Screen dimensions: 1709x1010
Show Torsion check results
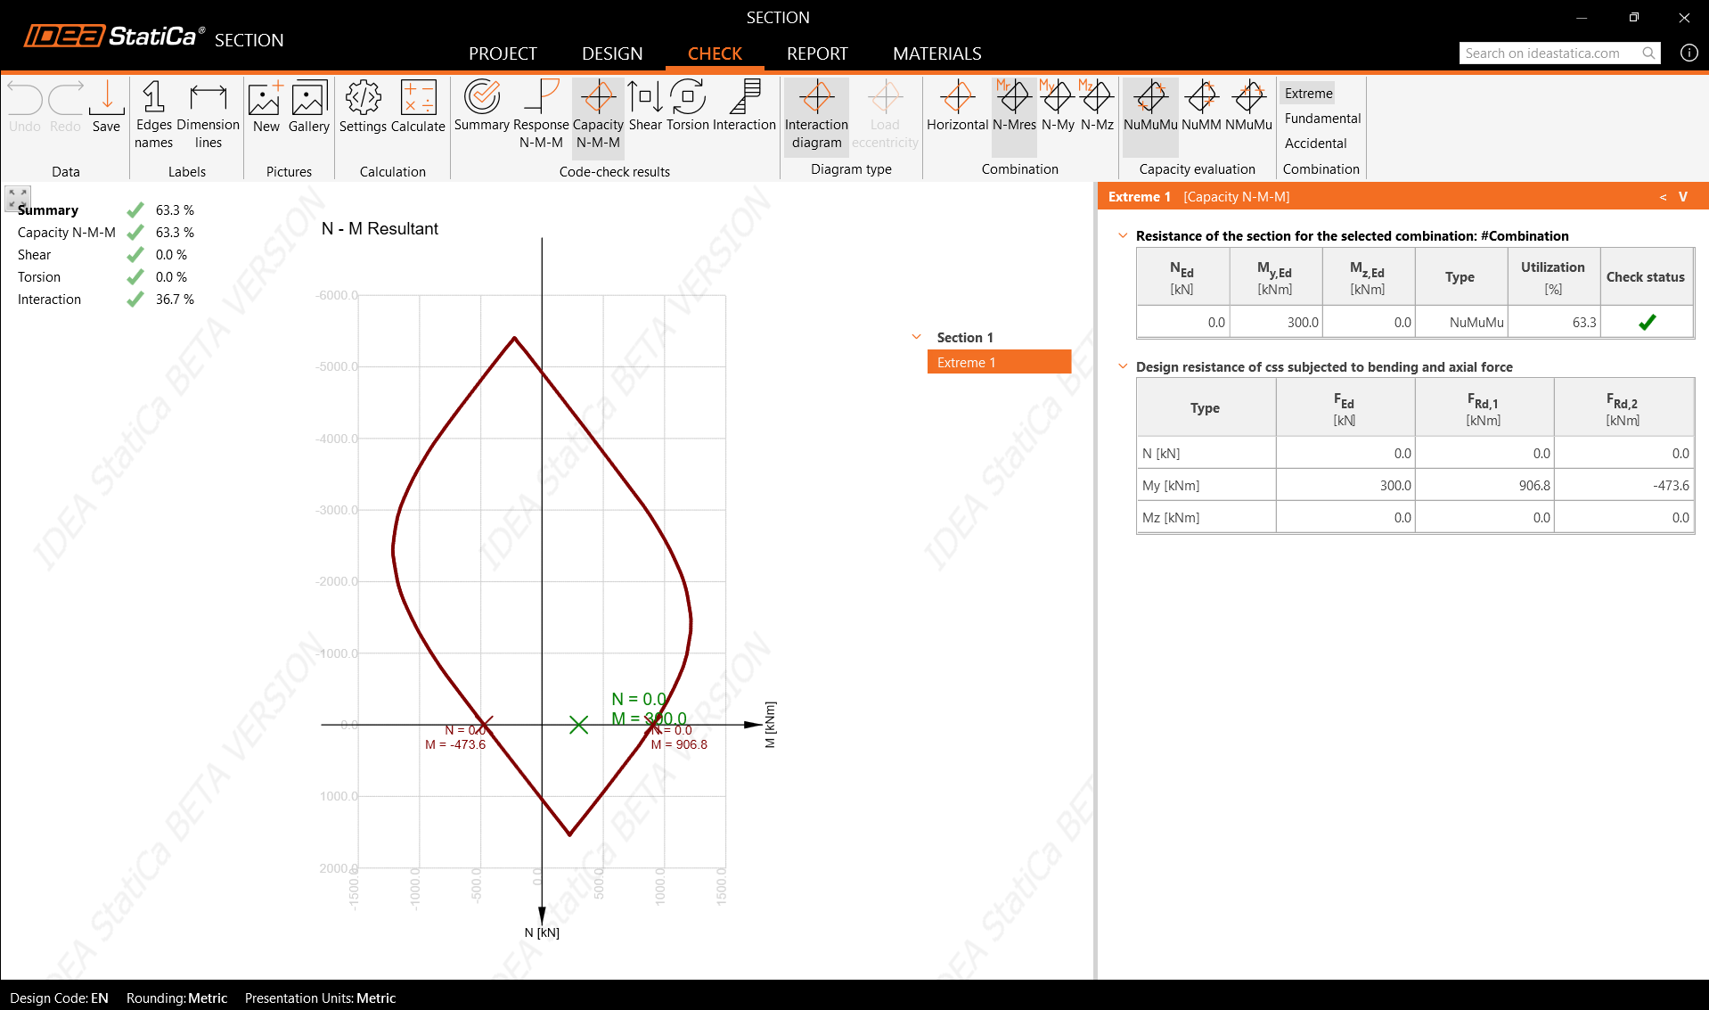coord(688,107)
